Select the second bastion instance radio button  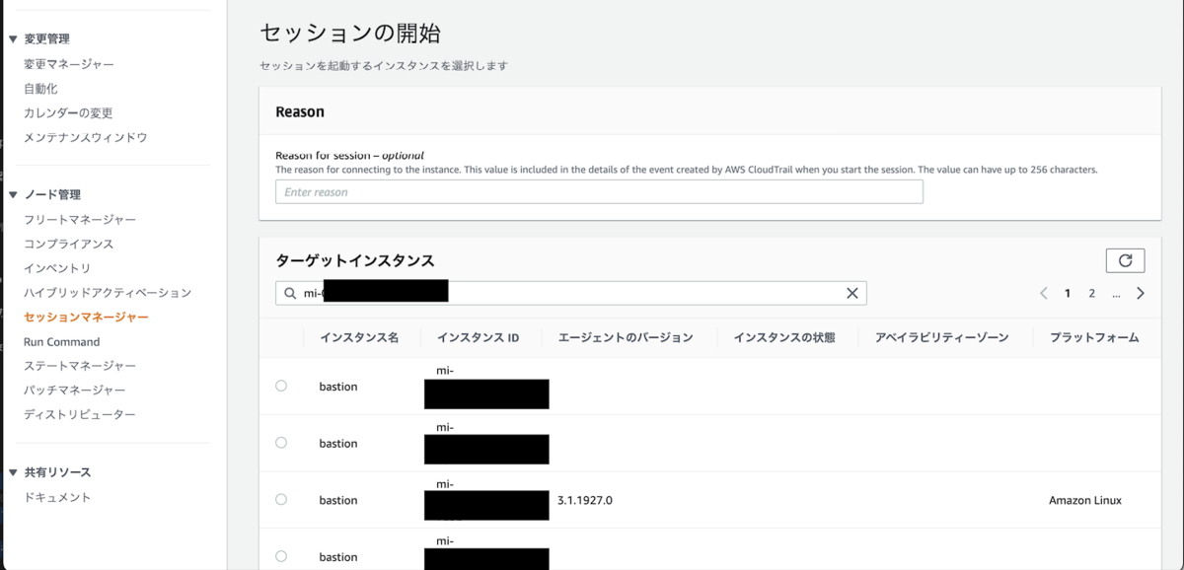tap(281, 443)
